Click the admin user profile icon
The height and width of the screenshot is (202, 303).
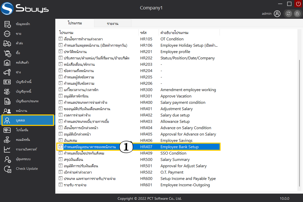tap(277, 14)
